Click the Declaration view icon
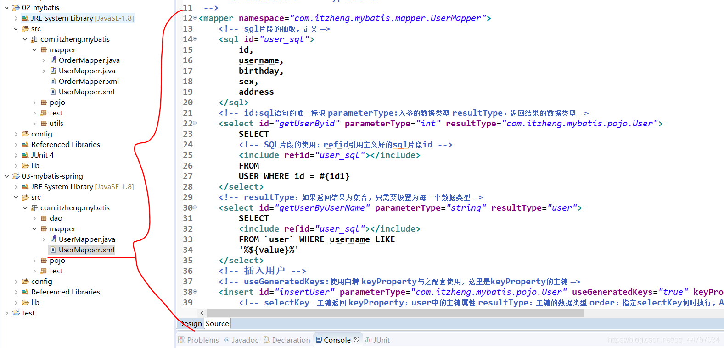 pyautogui.click(x=266, y=340)
